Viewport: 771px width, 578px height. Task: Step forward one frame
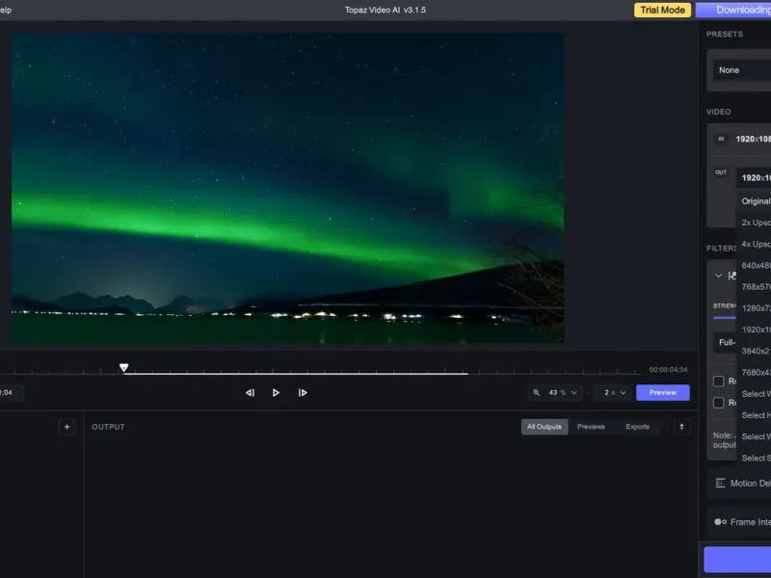click(x=303, y=392)
